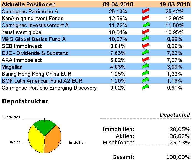
Task: Click the red arrow beside Carmignac Patrimoine A
Action: (x=145, y=11)
